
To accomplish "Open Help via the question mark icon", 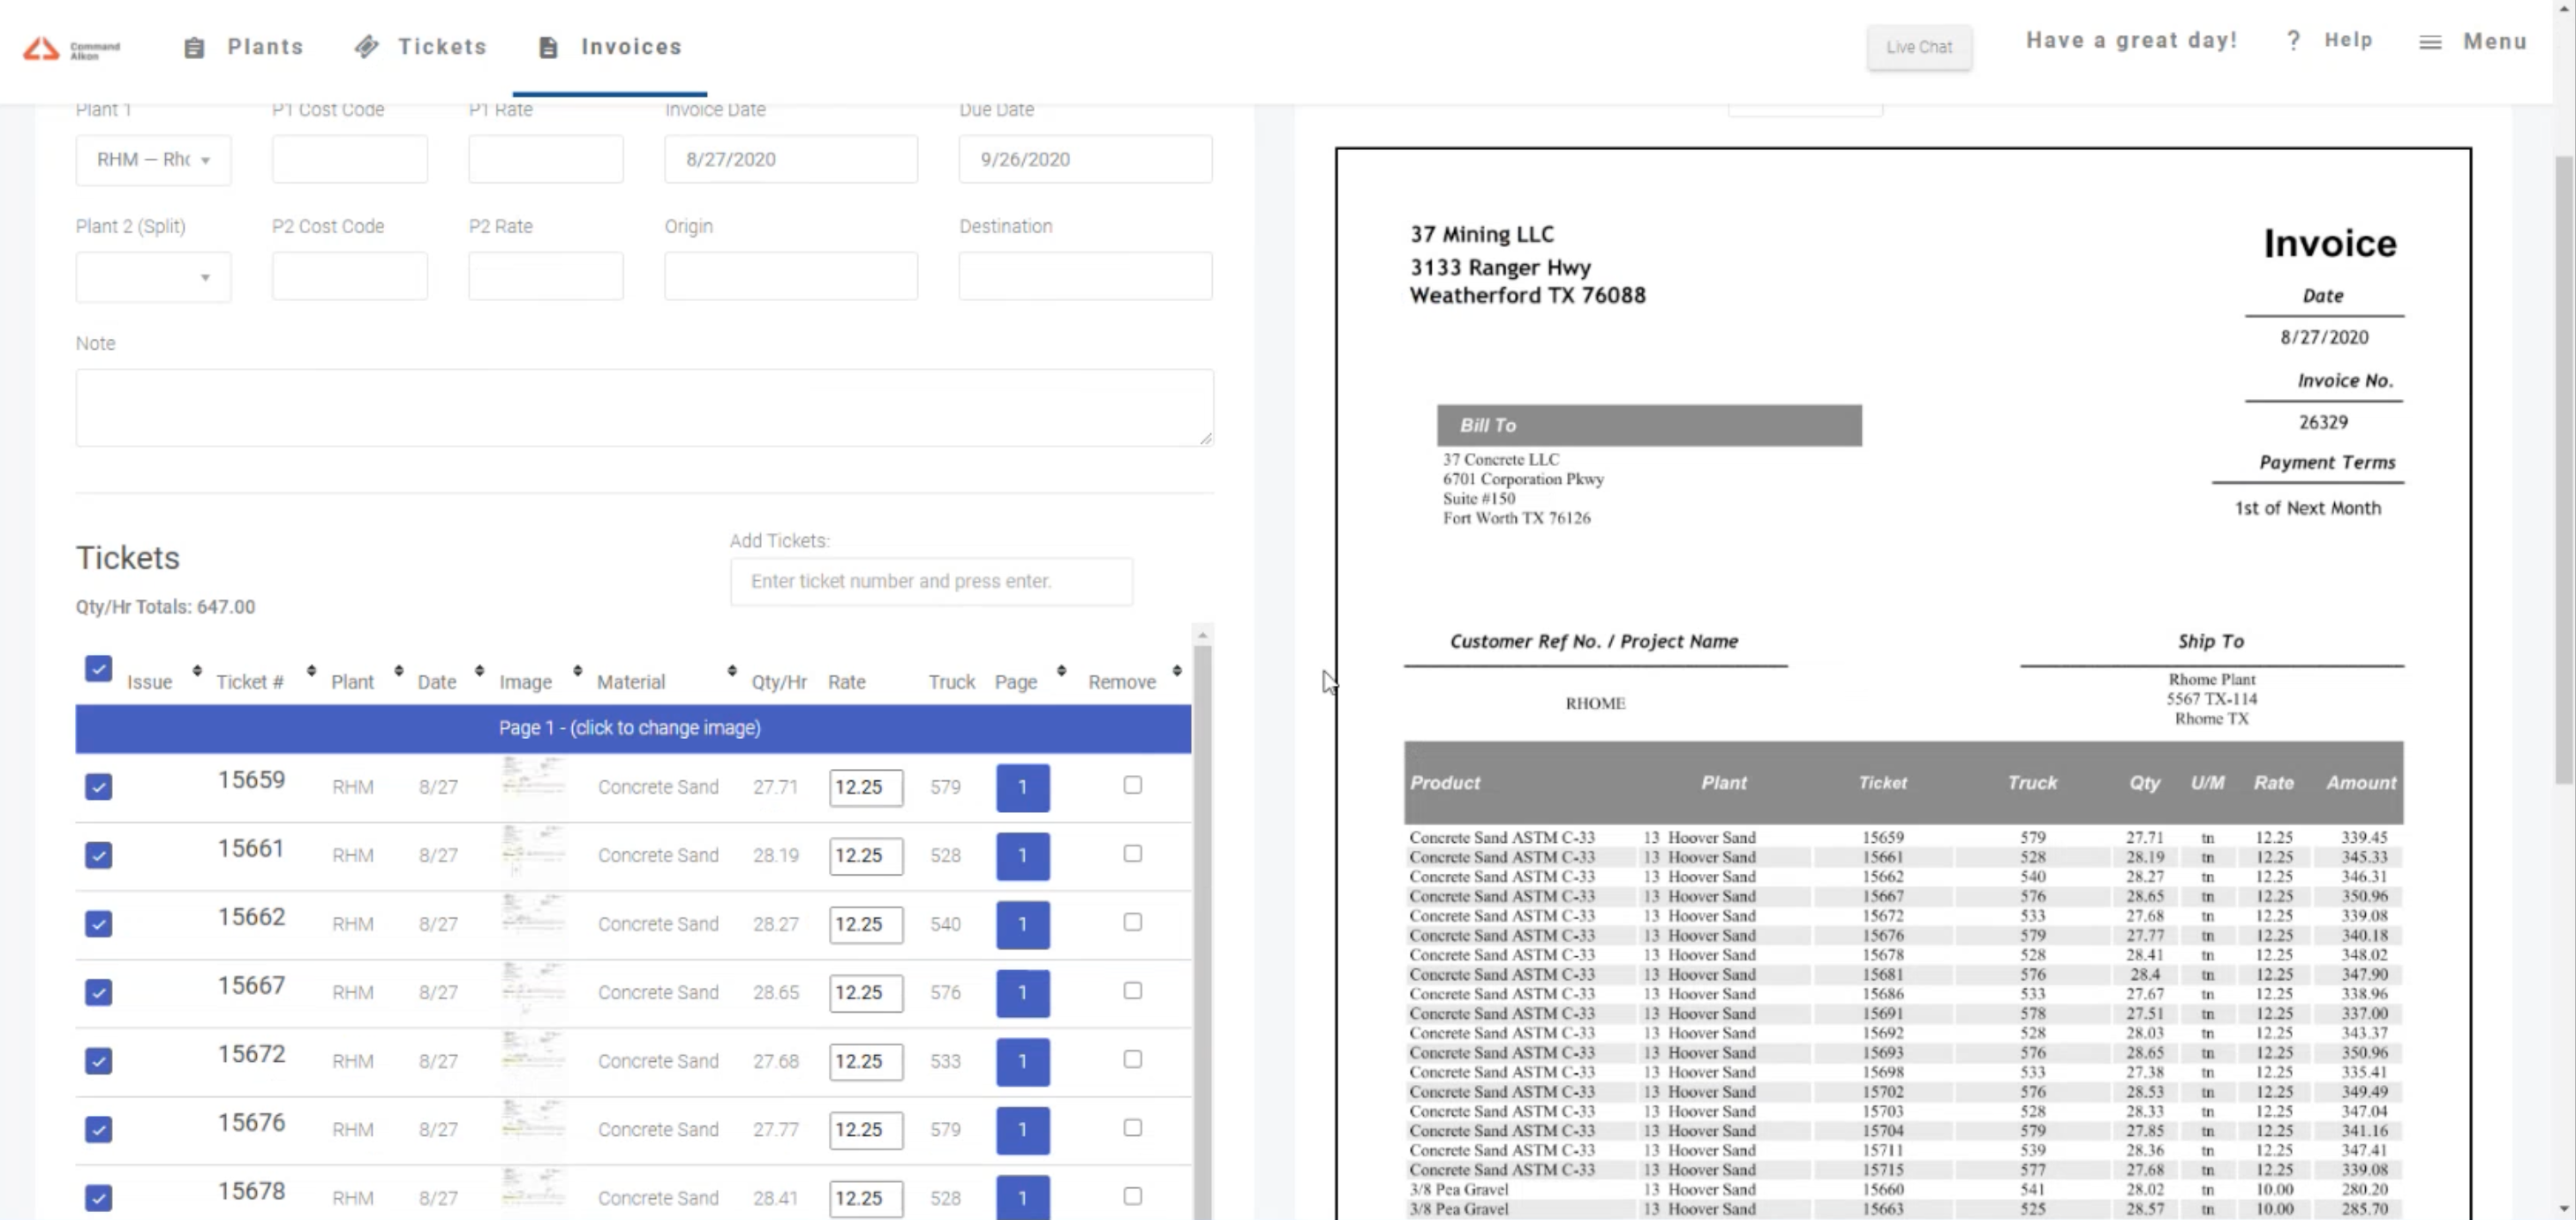I will click(2294, 40).
